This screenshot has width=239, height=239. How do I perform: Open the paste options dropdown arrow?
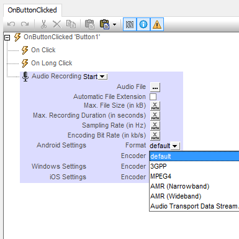pyautogui.click(x=114, y=24)
